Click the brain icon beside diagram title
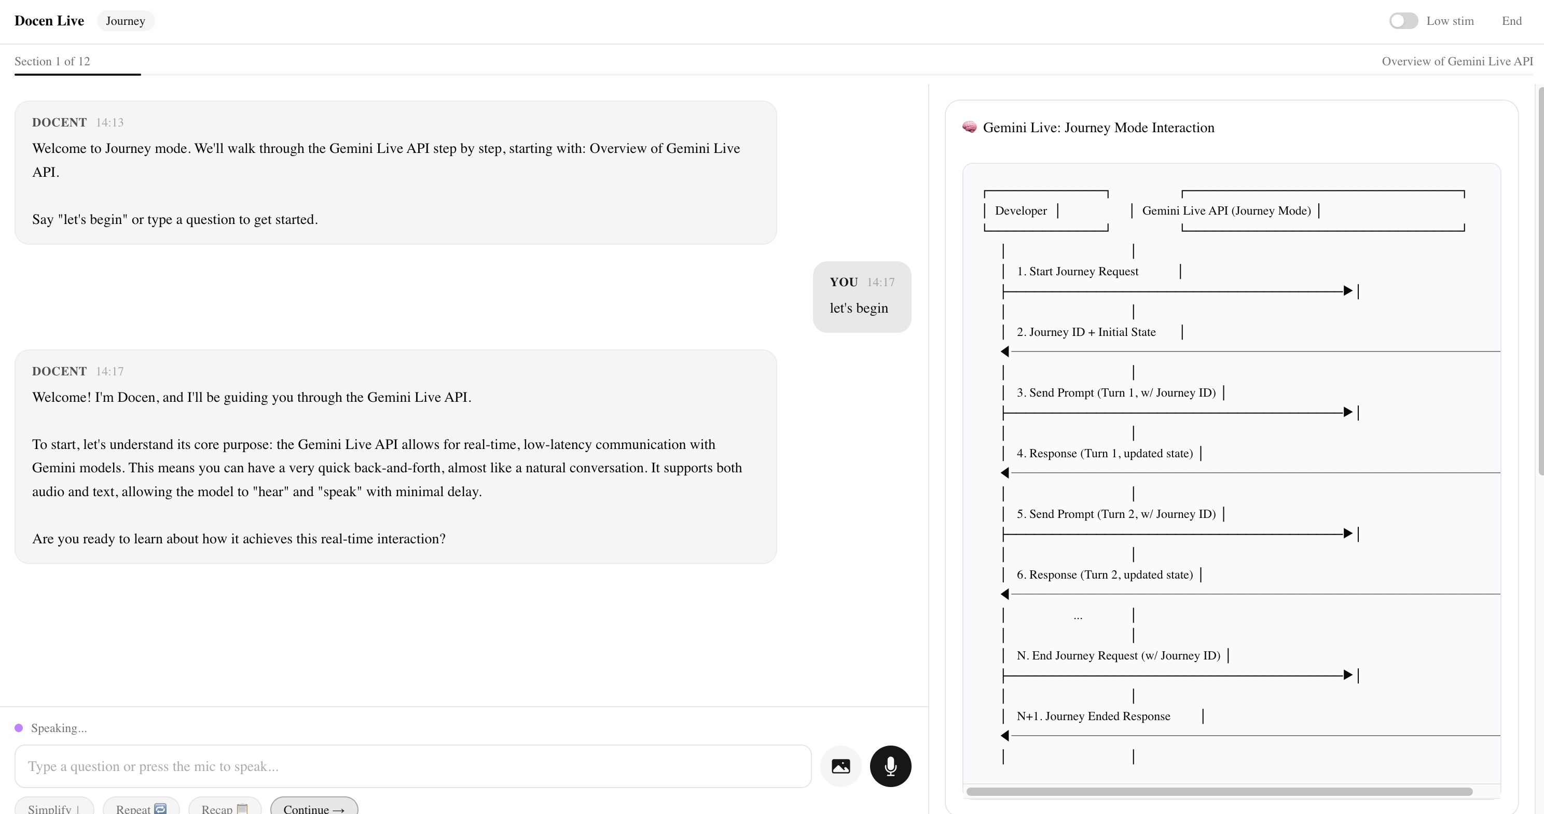 tap(969, 127)
